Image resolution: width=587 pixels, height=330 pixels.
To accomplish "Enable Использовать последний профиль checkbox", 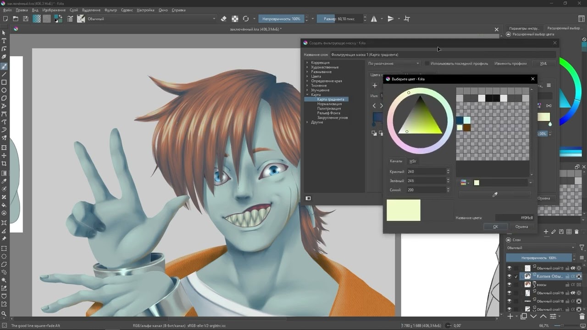I will coord(427,63).
